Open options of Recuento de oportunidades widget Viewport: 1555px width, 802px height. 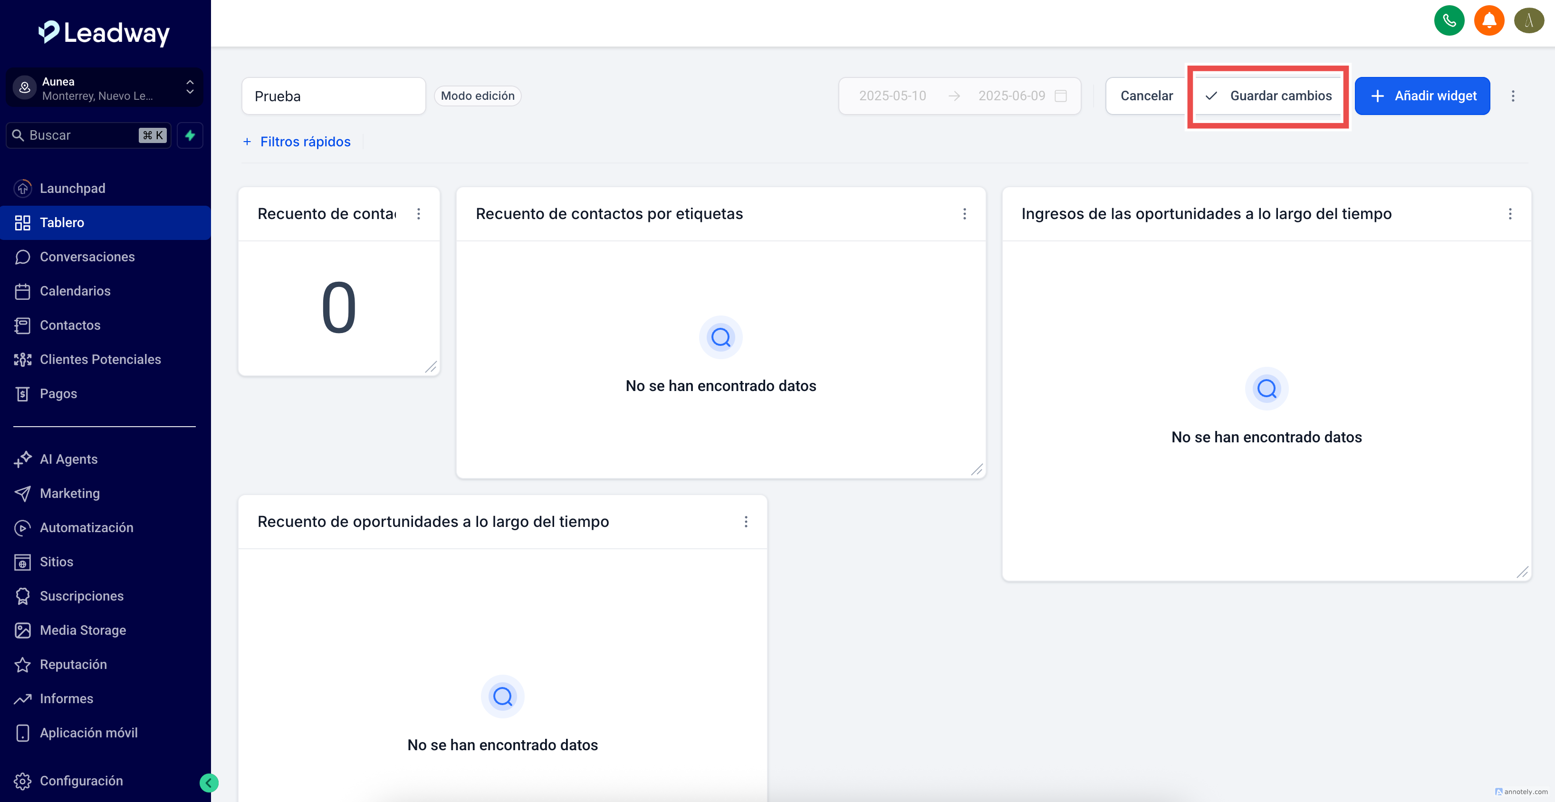(746, 521)
